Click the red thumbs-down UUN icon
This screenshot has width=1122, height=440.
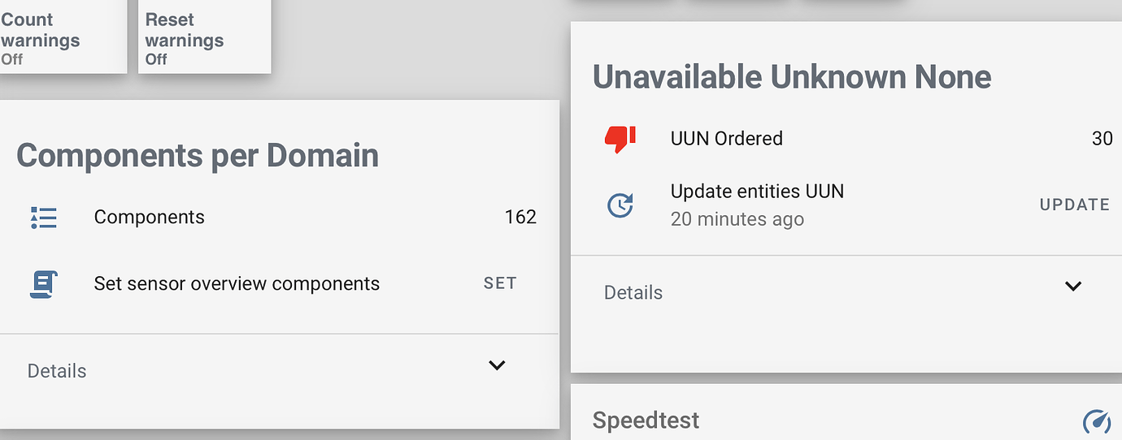[620, 139]
